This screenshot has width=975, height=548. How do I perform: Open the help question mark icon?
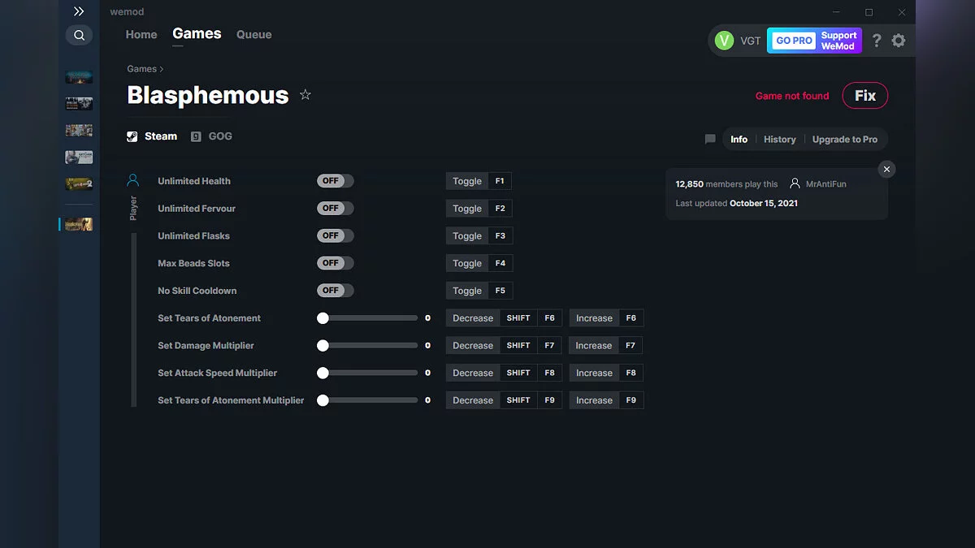point(876,41)
